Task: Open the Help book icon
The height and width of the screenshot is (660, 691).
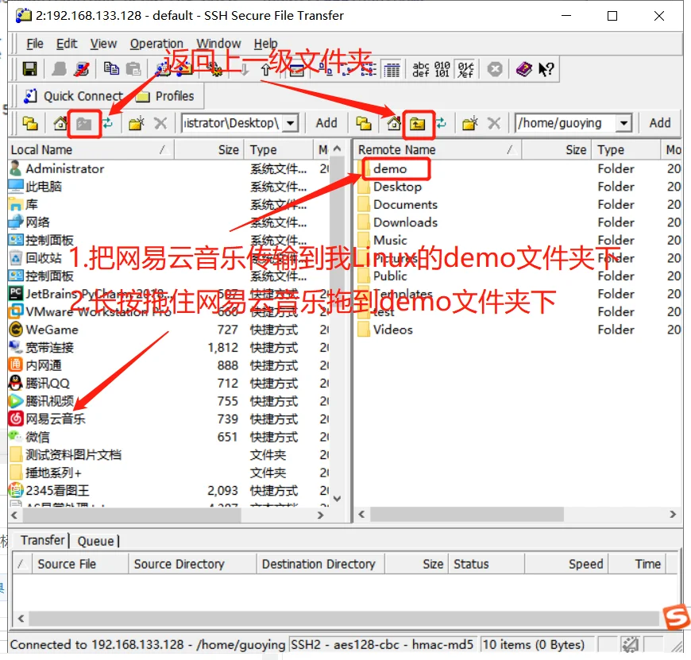Action: [524, 69]
